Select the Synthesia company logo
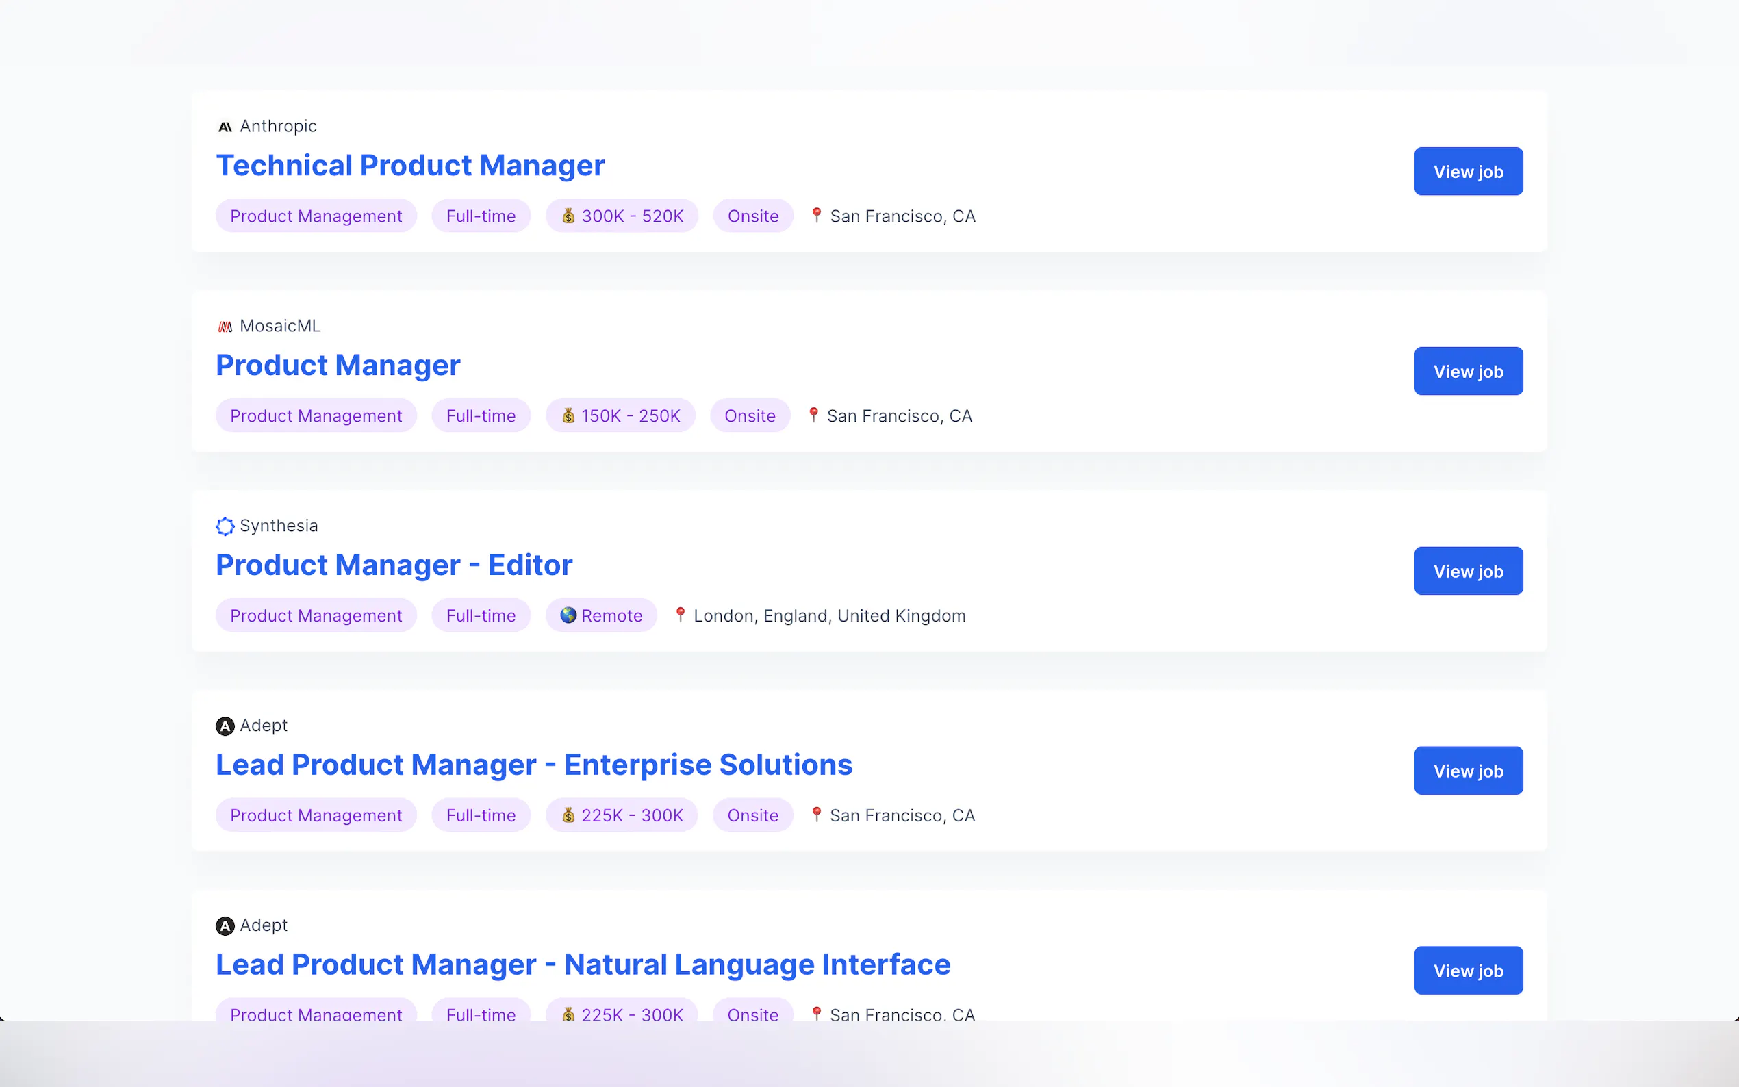 pos(225,526)
